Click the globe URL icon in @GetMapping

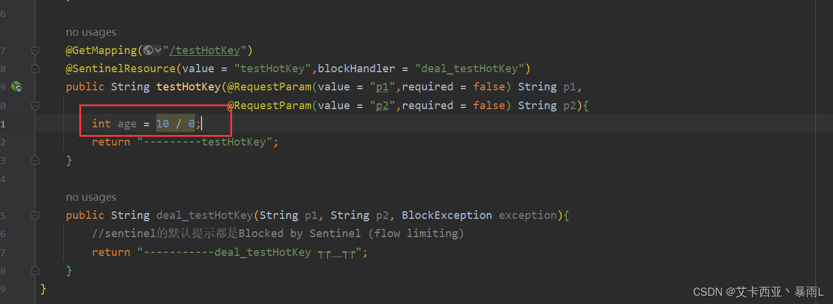(x=148, y=50)
